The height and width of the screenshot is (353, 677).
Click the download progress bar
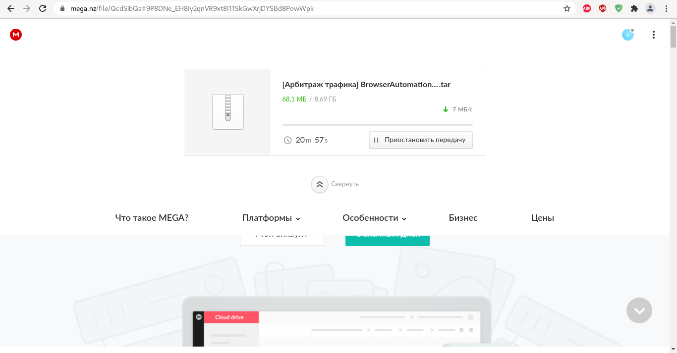(378, 125)
